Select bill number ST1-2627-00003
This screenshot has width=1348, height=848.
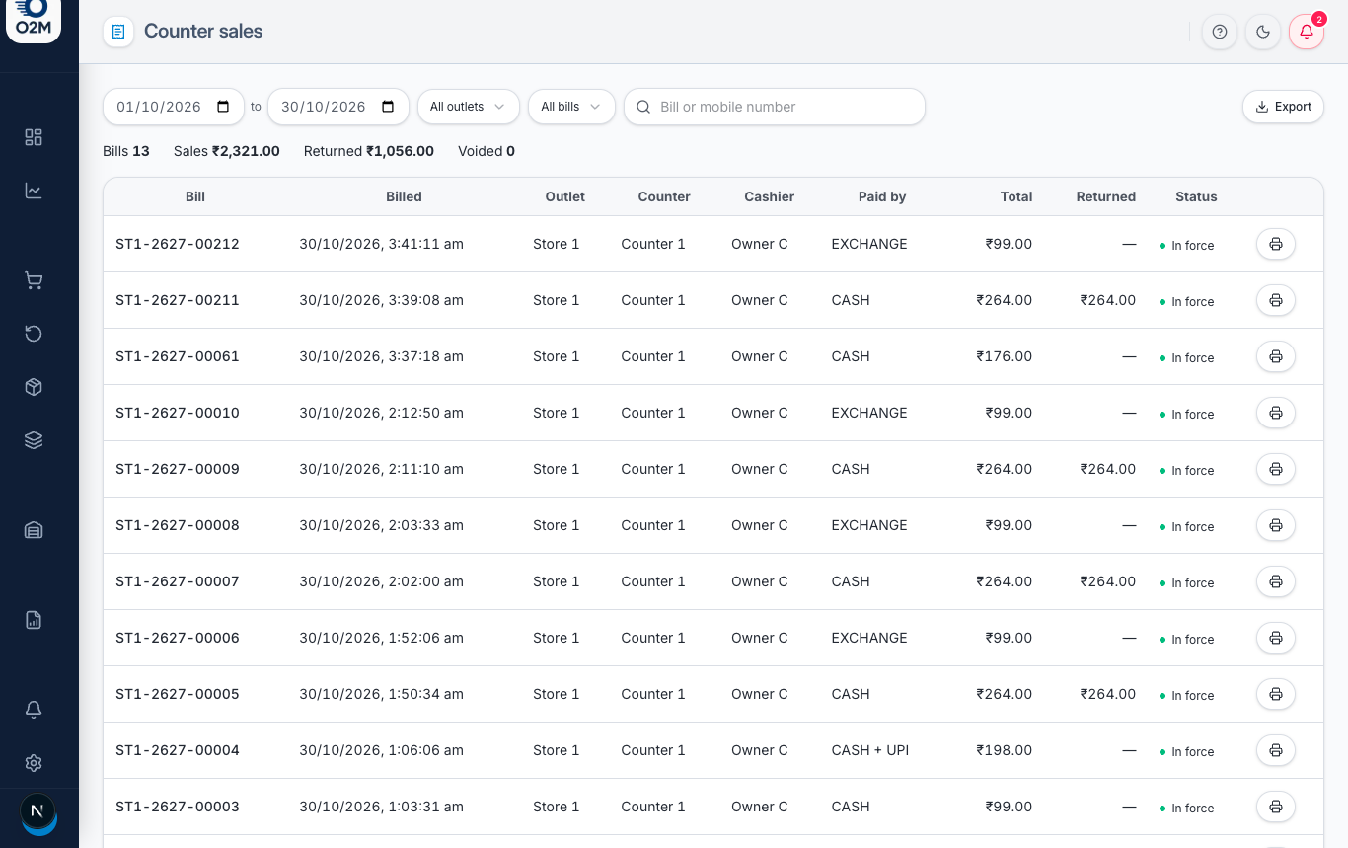point(178,807)
